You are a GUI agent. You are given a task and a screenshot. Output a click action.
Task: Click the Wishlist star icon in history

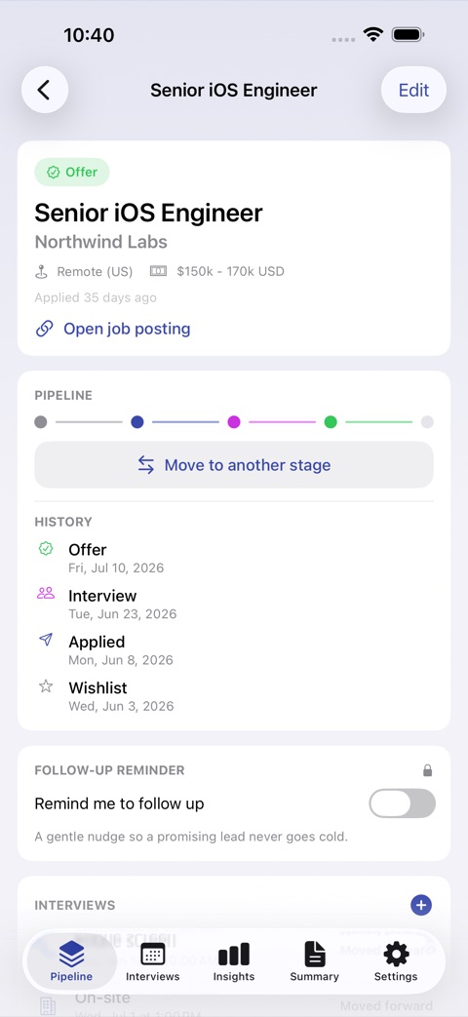coord(46,686)
